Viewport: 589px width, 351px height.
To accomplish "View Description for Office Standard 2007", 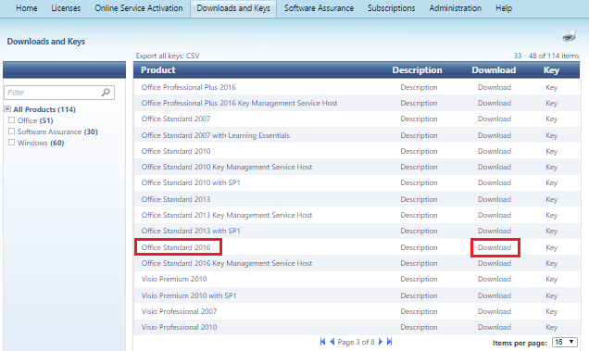I will pos(419,119).
